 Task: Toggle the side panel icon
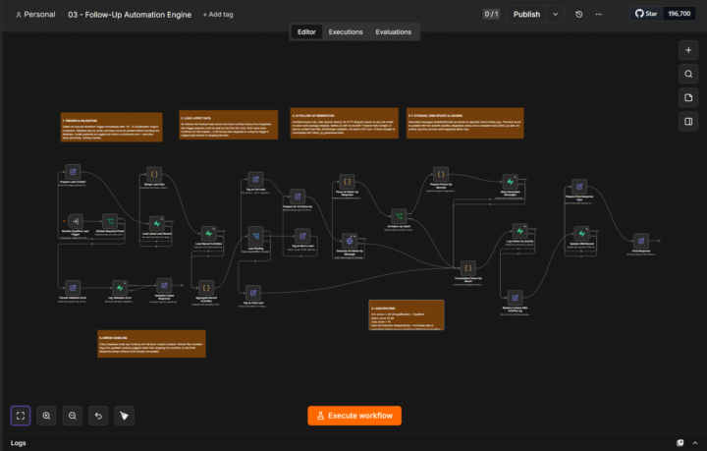point(688,121)
